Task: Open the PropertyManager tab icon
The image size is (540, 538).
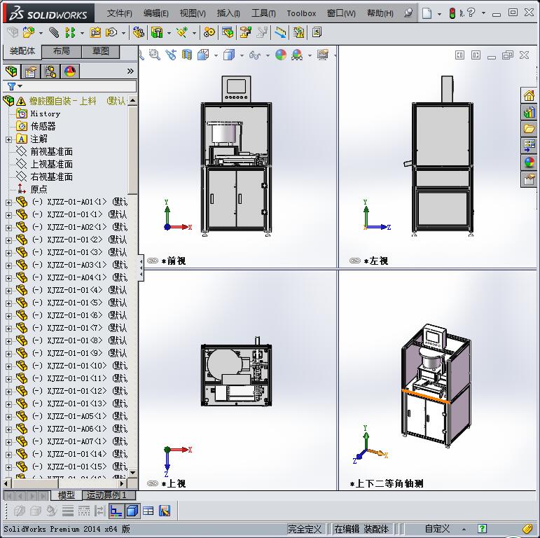Action: [x=31, y=71]
